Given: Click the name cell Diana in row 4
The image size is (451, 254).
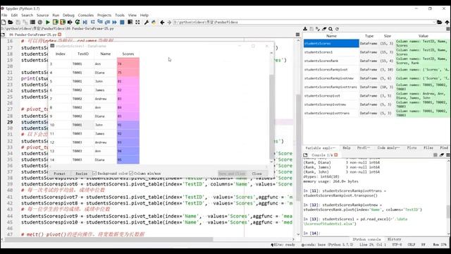Looking at the screenshot, I should tap(105, 73).
